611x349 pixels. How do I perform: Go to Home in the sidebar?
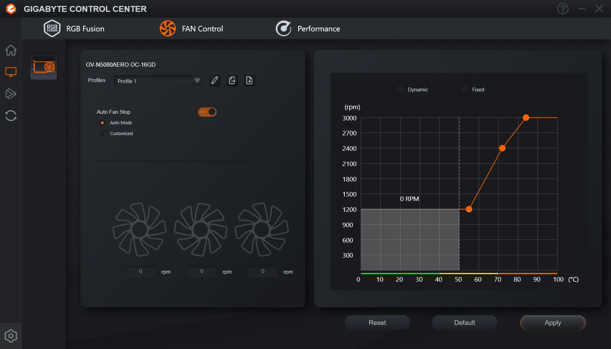pyautogui.click(x=11, y=50)
